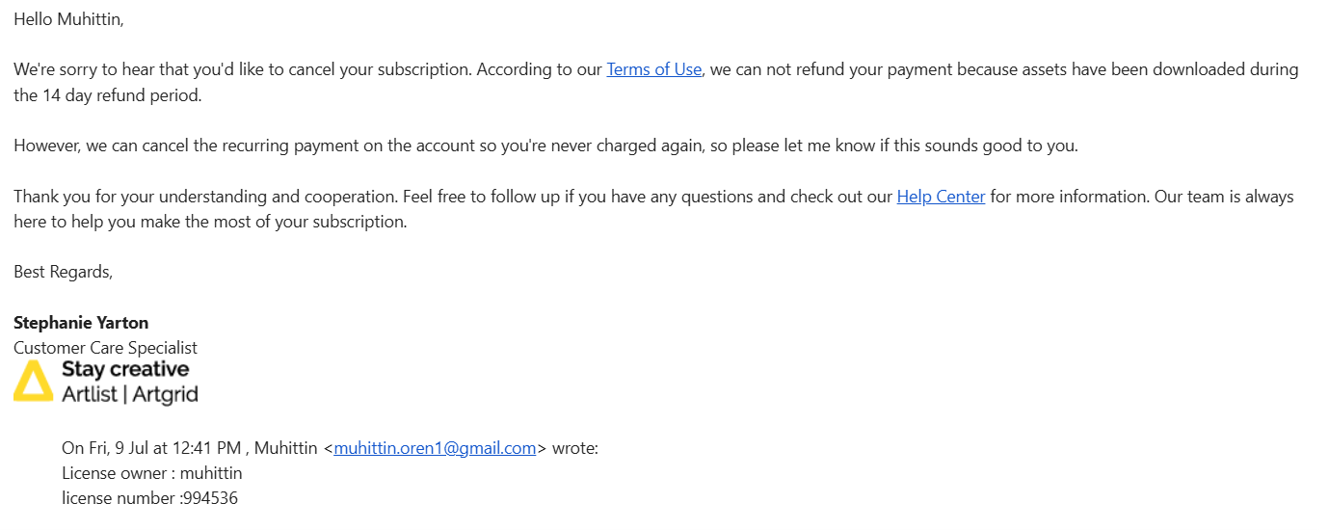Click the "On Fri, 9 Jul at 12:41 PM" text

coord(151,448)
